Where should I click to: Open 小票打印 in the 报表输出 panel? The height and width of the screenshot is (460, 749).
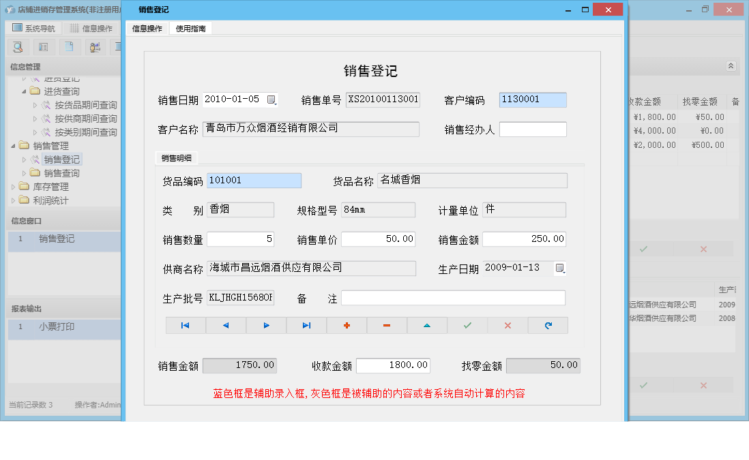tap(58, 327)
